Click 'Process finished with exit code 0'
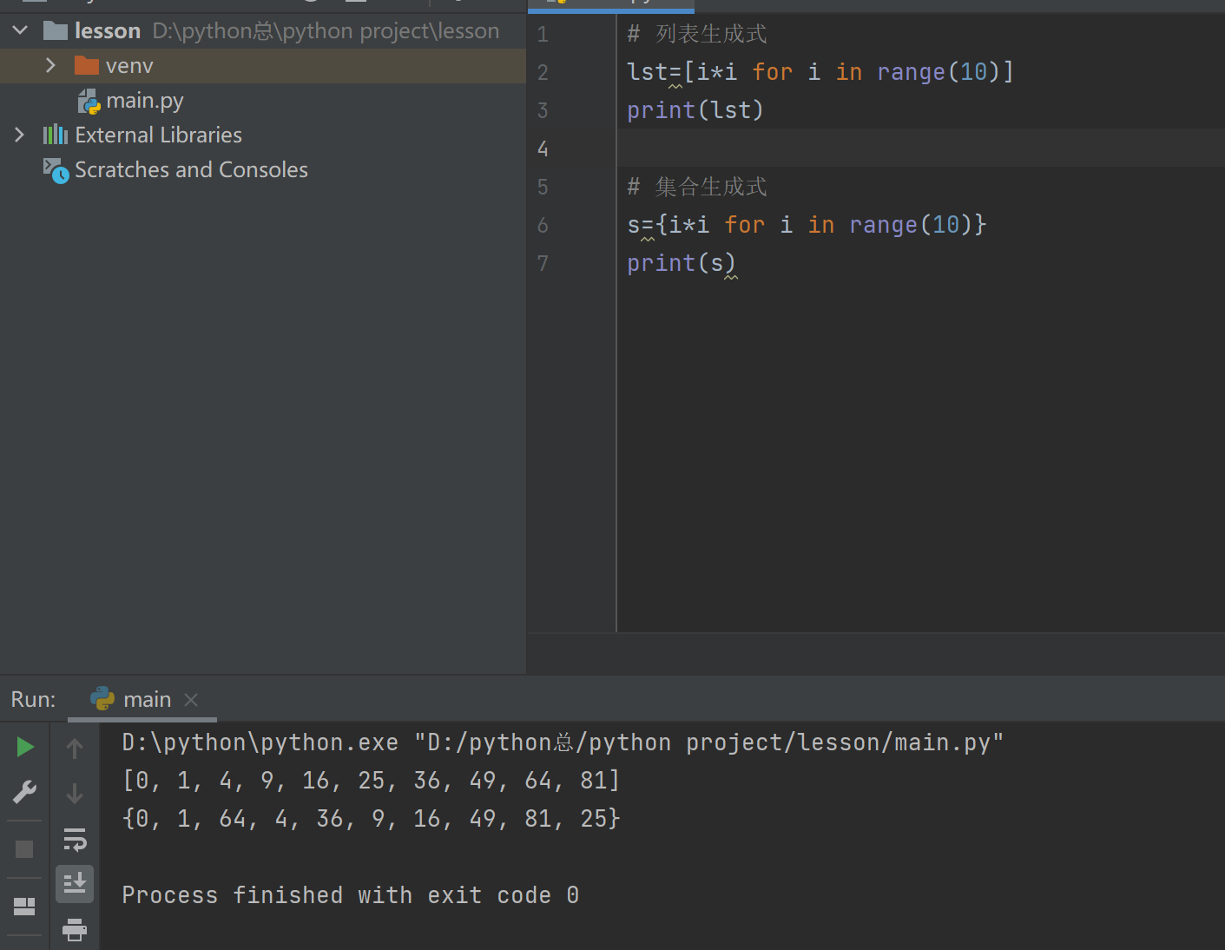1225x950 pixels. pyautogui.click(x=351, y=895)
